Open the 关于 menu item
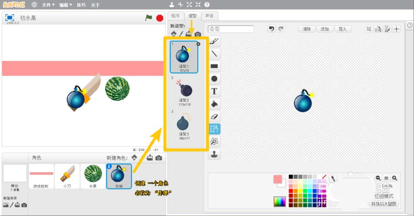 (x=95, y=5)
